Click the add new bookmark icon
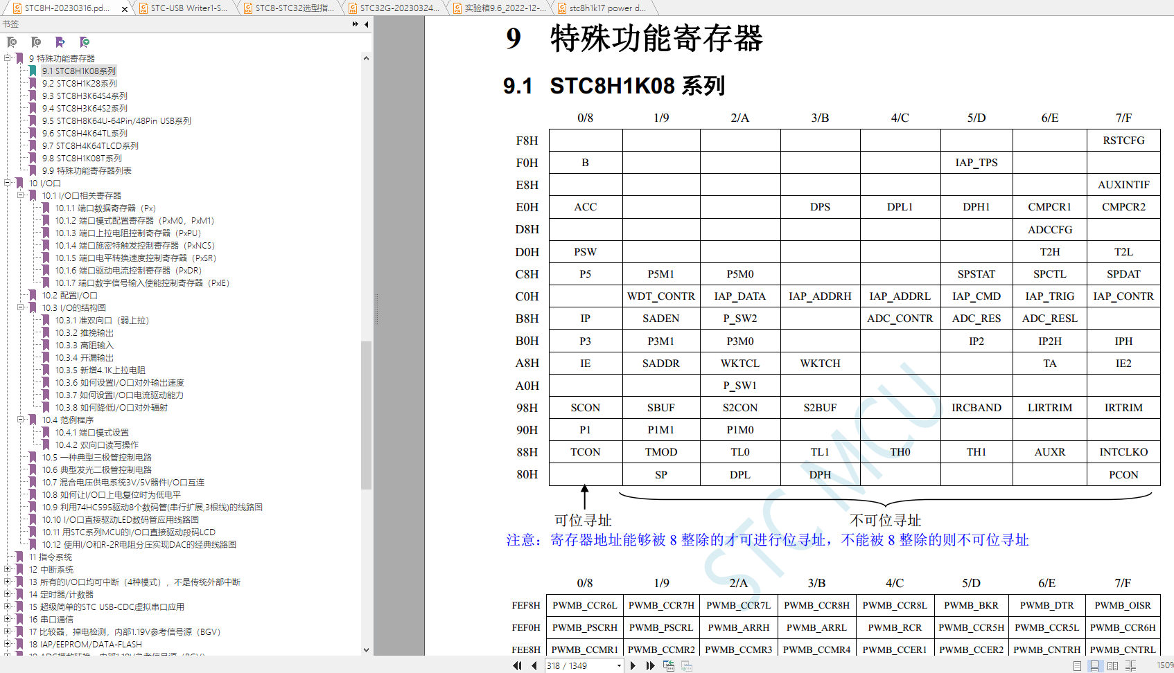 (x=36, y=42)
